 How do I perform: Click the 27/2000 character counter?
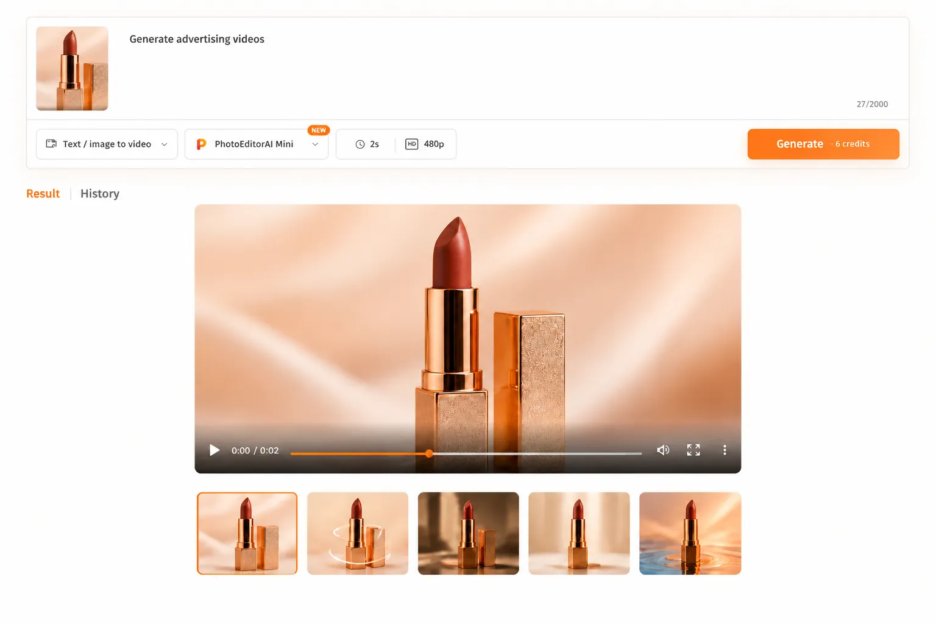point(872,104)
